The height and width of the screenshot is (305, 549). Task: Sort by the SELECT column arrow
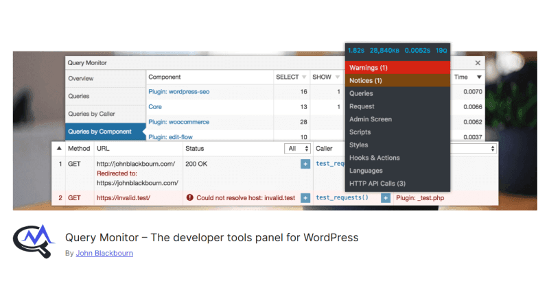[x=305, y=77]
